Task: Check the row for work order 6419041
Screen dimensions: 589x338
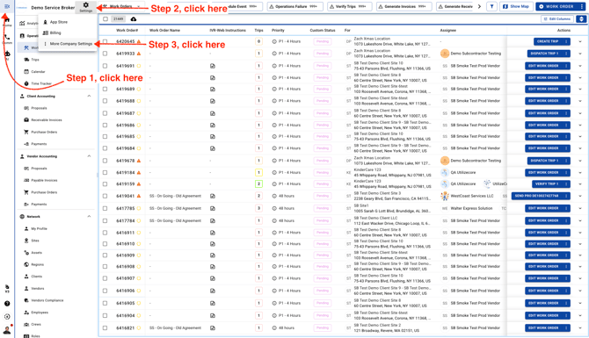Action: 105,196
